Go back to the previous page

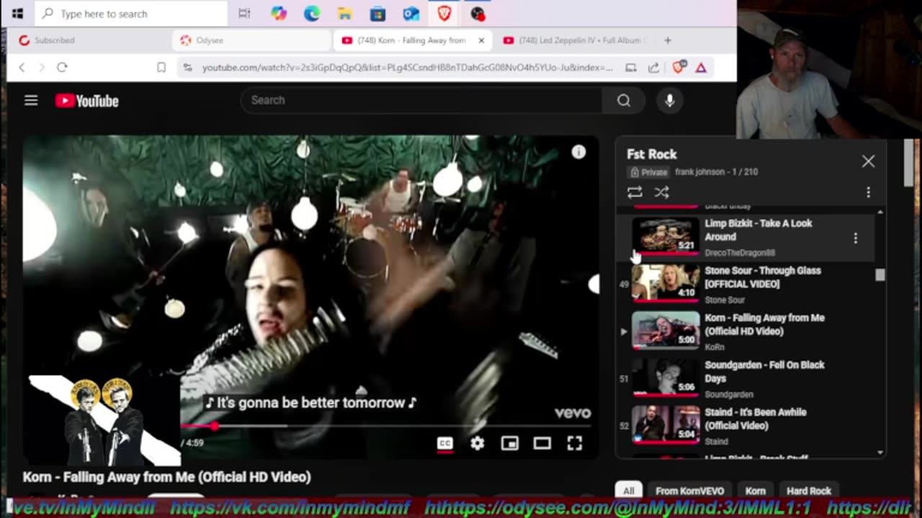coord(22,67)
